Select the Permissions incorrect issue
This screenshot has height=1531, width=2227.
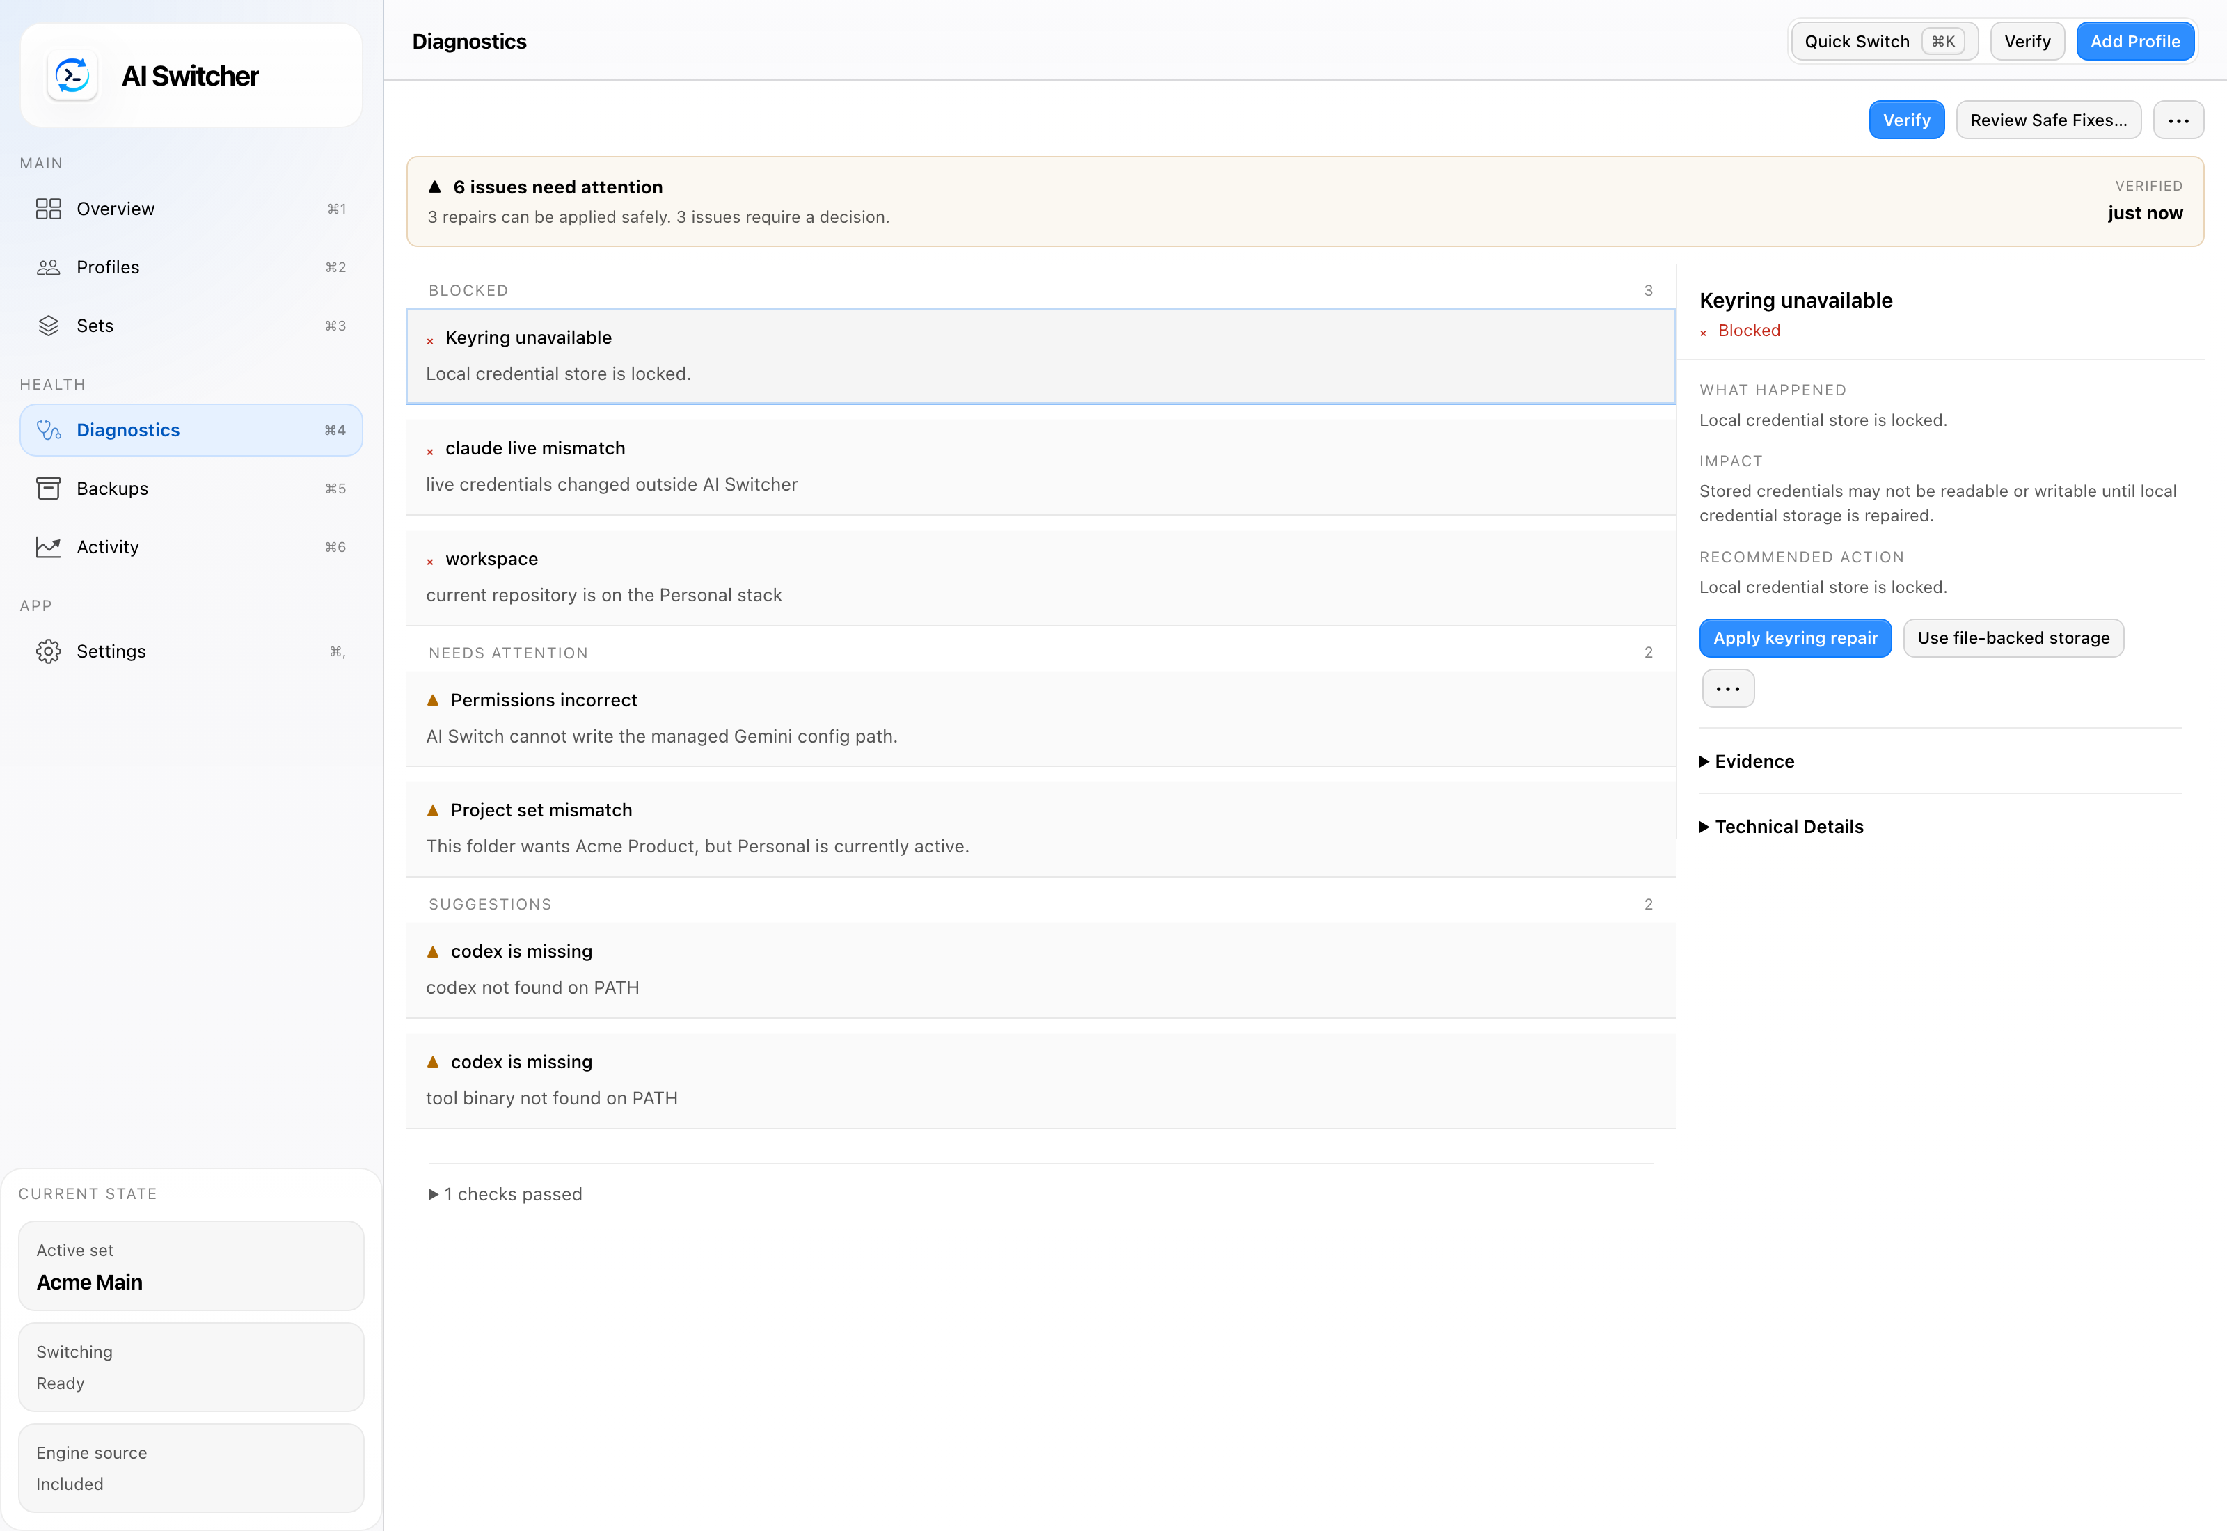(x=1040, y=718)
